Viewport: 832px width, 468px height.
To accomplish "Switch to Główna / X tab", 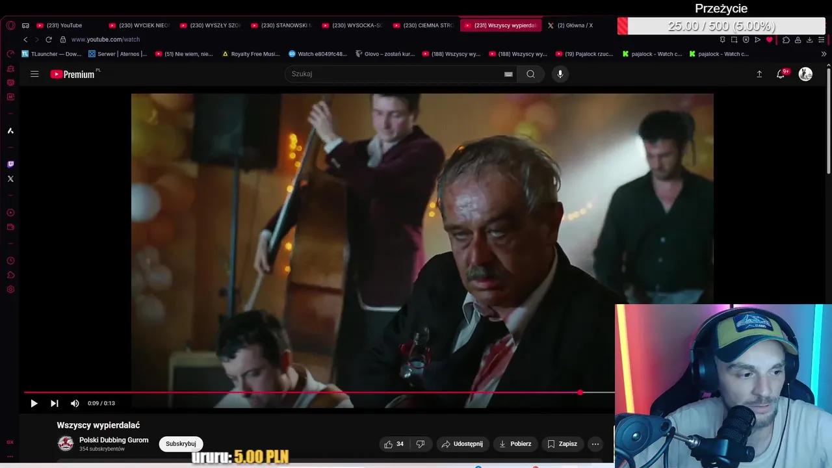I will [x=571, y=25].
